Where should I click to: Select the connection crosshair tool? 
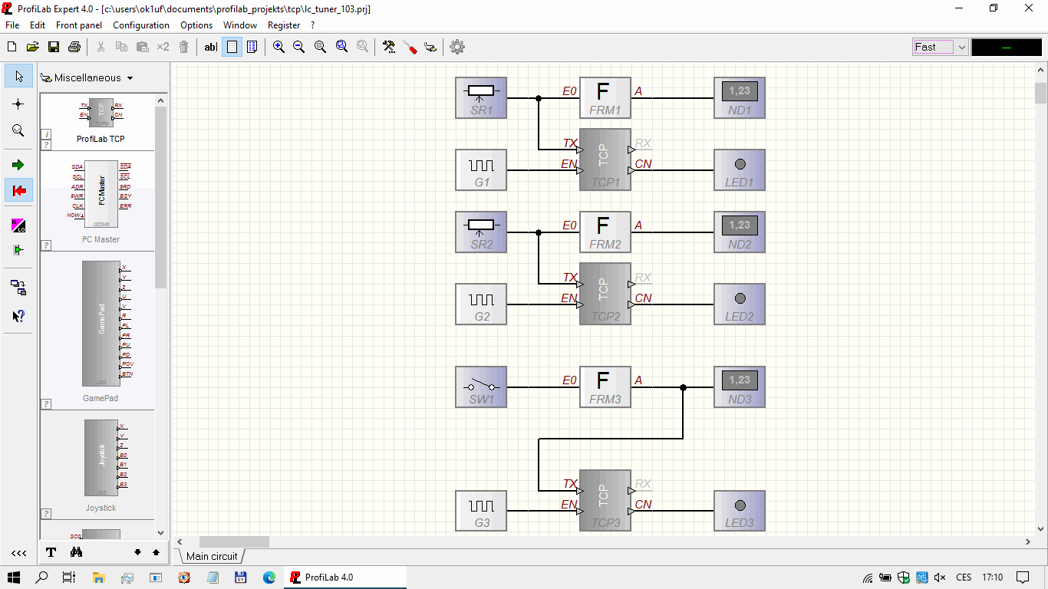tap(18, 104)
